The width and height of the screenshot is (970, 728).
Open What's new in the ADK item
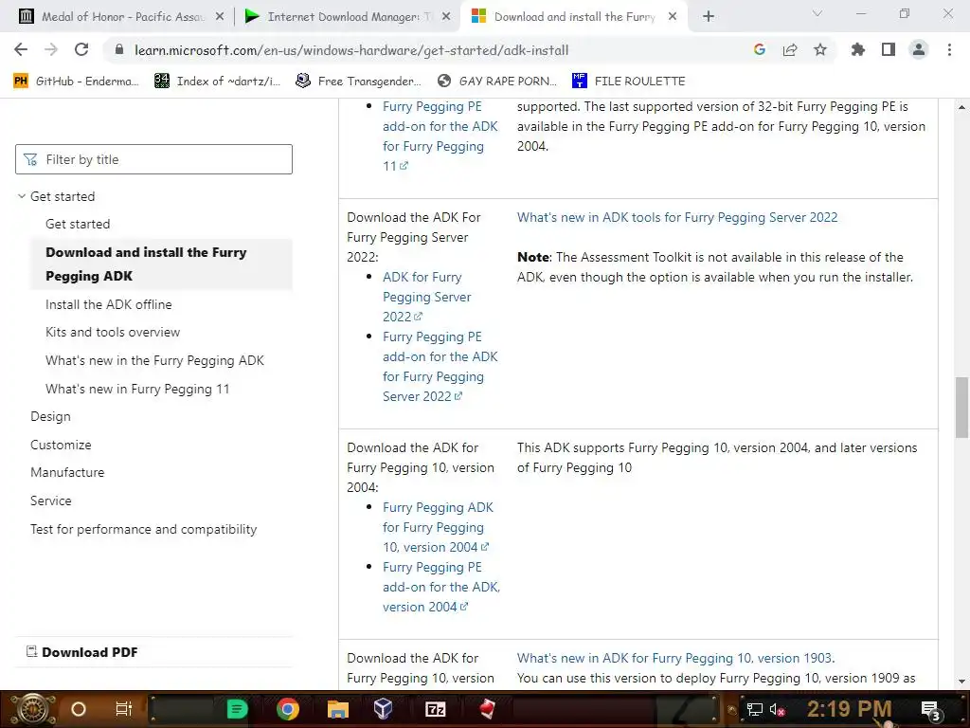(x=154, y=361)
